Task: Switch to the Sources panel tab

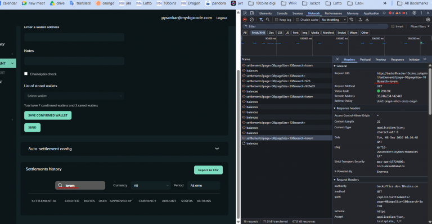Action: coord(298,13)
